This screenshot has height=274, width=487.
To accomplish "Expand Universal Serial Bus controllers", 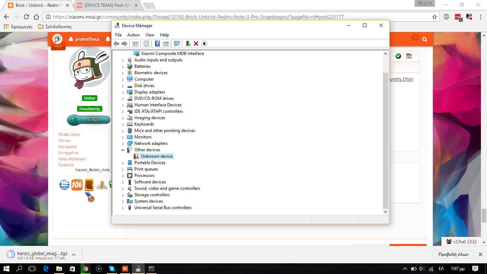I will pos(123,208).
